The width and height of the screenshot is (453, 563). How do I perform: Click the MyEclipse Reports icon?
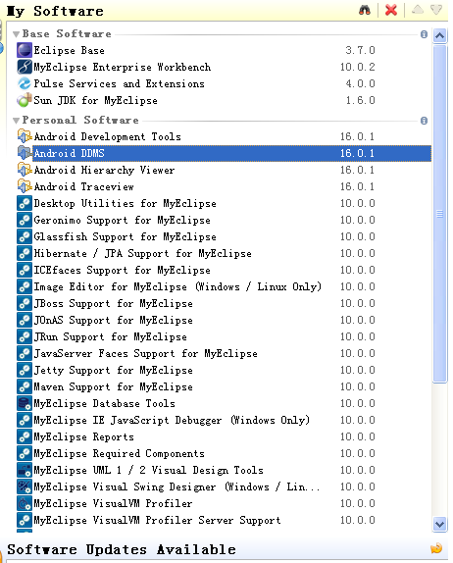pyautogui.click(x=25, y=436)
